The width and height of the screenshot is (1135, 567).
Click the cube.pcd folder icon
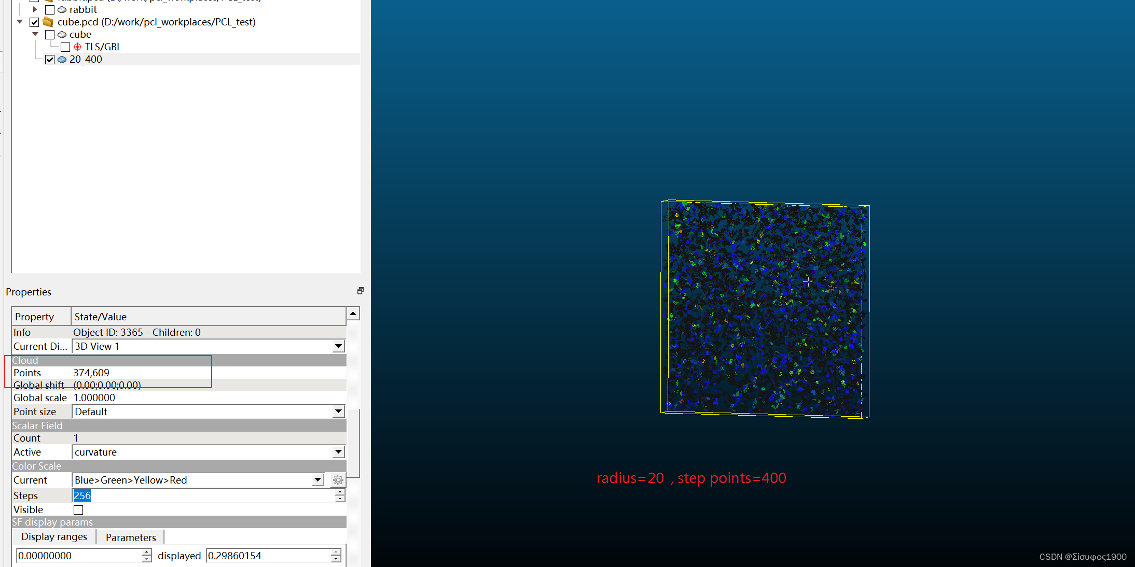pos(48,22)
